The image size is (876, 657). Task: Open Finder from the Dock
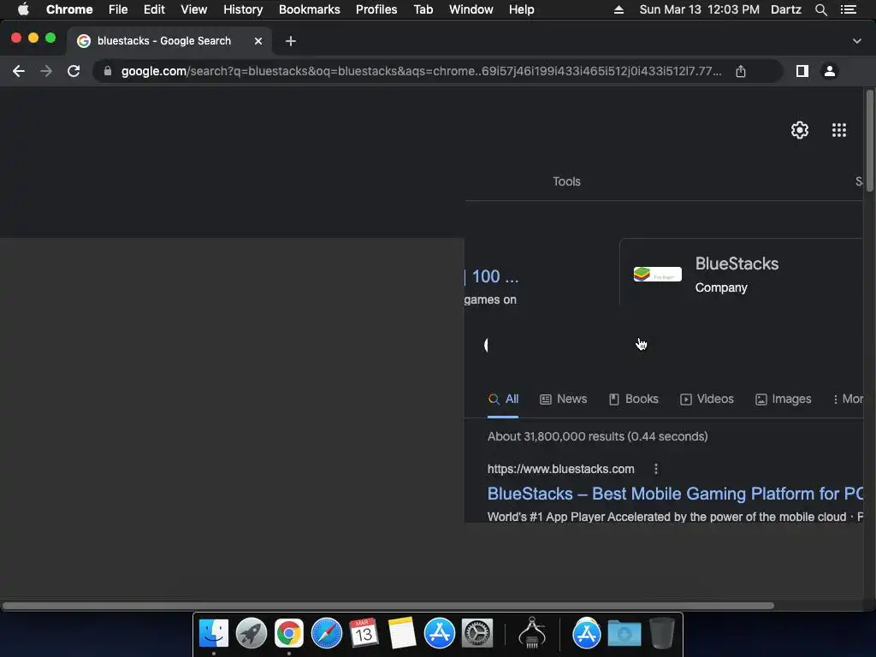(x=213, y=633)
